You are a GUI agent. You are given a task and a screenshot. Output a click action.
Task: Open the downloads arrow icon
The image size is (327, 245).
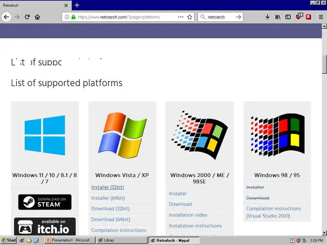(268, 17)
